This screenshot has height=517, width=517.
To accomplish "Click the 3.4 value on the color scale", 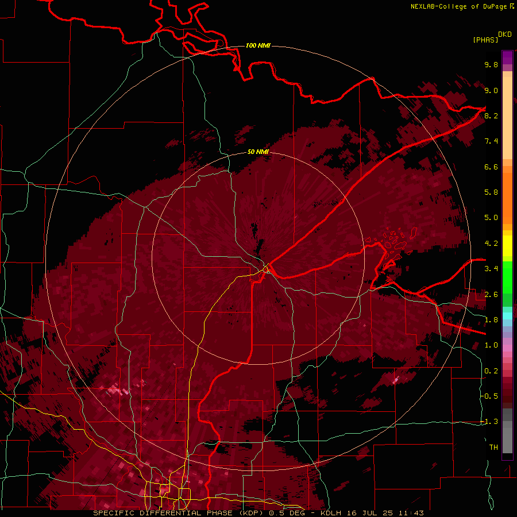I will pos(491,269).
